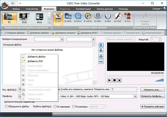Select the PC device icon
This screenshot has height=117, width=167.
click(x=9, y=18)
